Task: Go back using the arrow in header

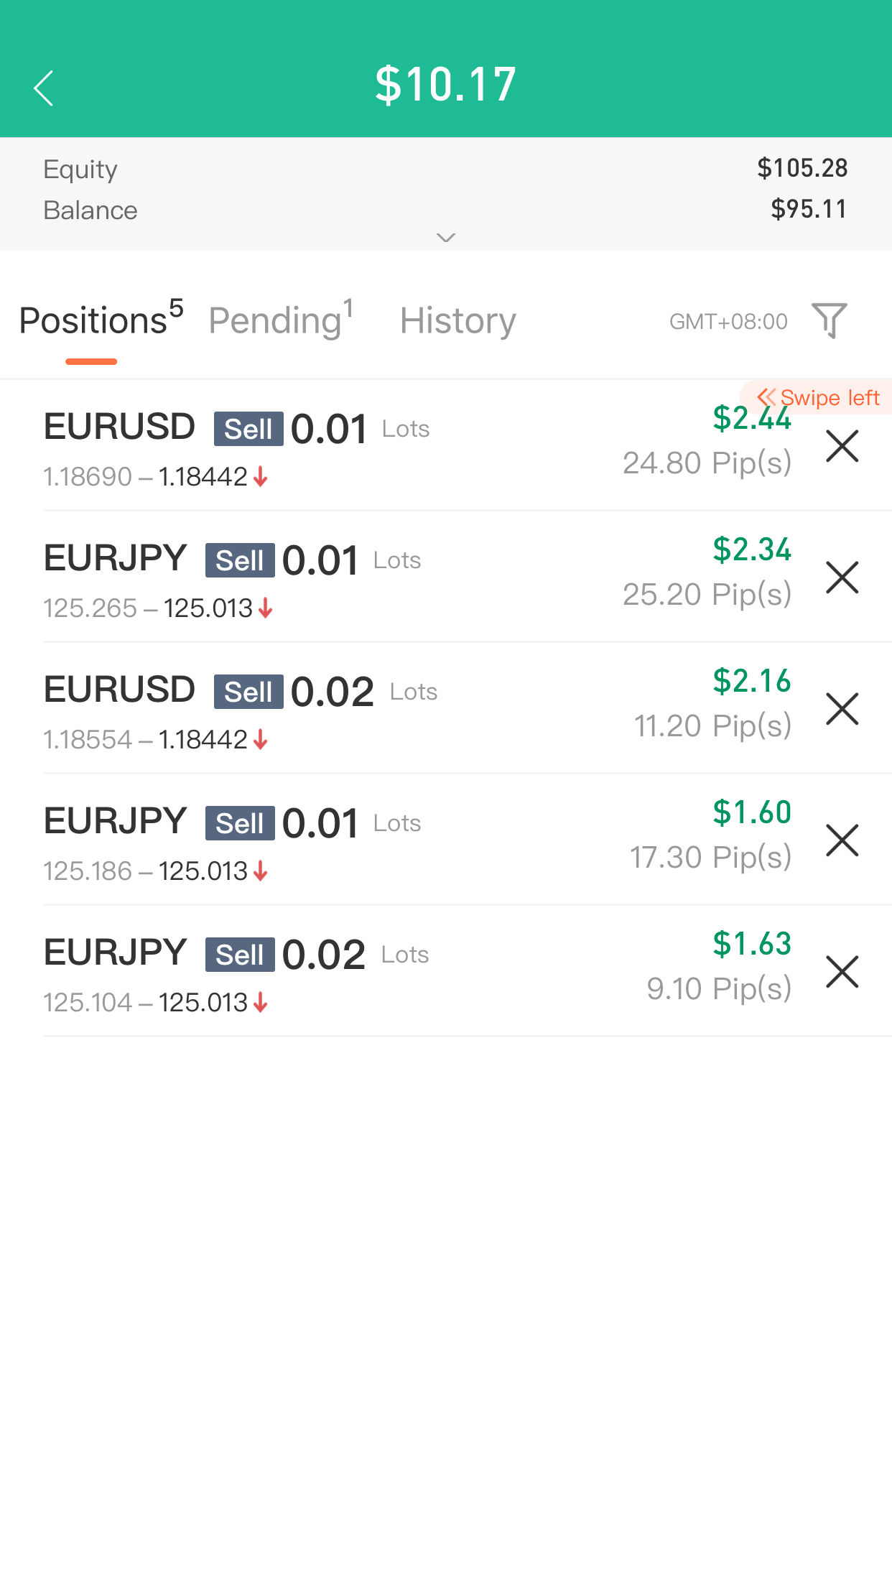Action: [x=44, y=88]
